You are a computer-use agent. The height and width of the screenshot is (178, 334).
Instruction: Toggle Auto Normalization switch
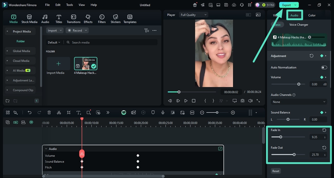tap(324, 68)
